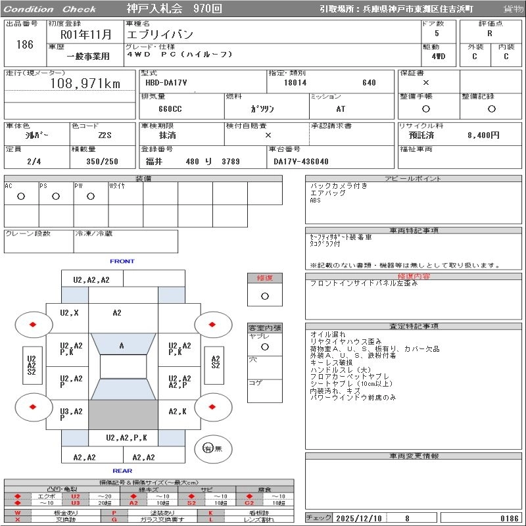Click the gray cargo area in diagram
Screen dimensions: 526x526
(123, 415)
